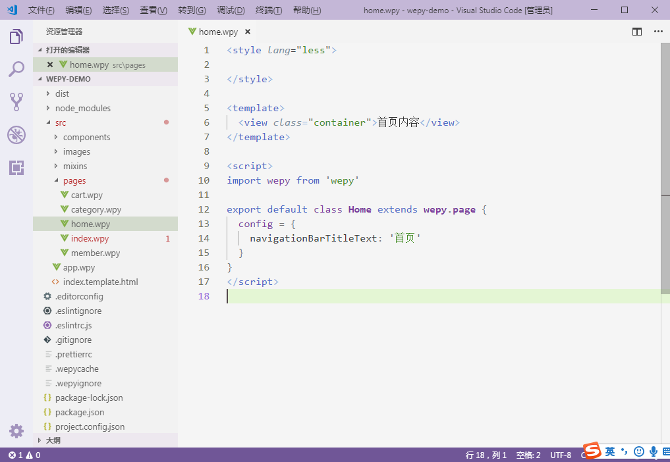Viewport: 670px width, 462px height.
Task: Click the line and column status 行 18, 列 1
Action: tap(486, 455)
